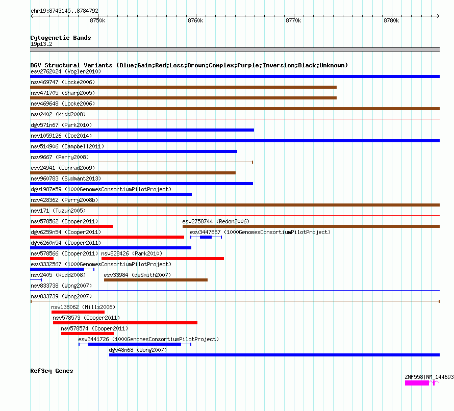Click the blue dgv48n68 gain bar
This screenshot has width=454, height=411.
pyautogui.click(x=274, y=355)
